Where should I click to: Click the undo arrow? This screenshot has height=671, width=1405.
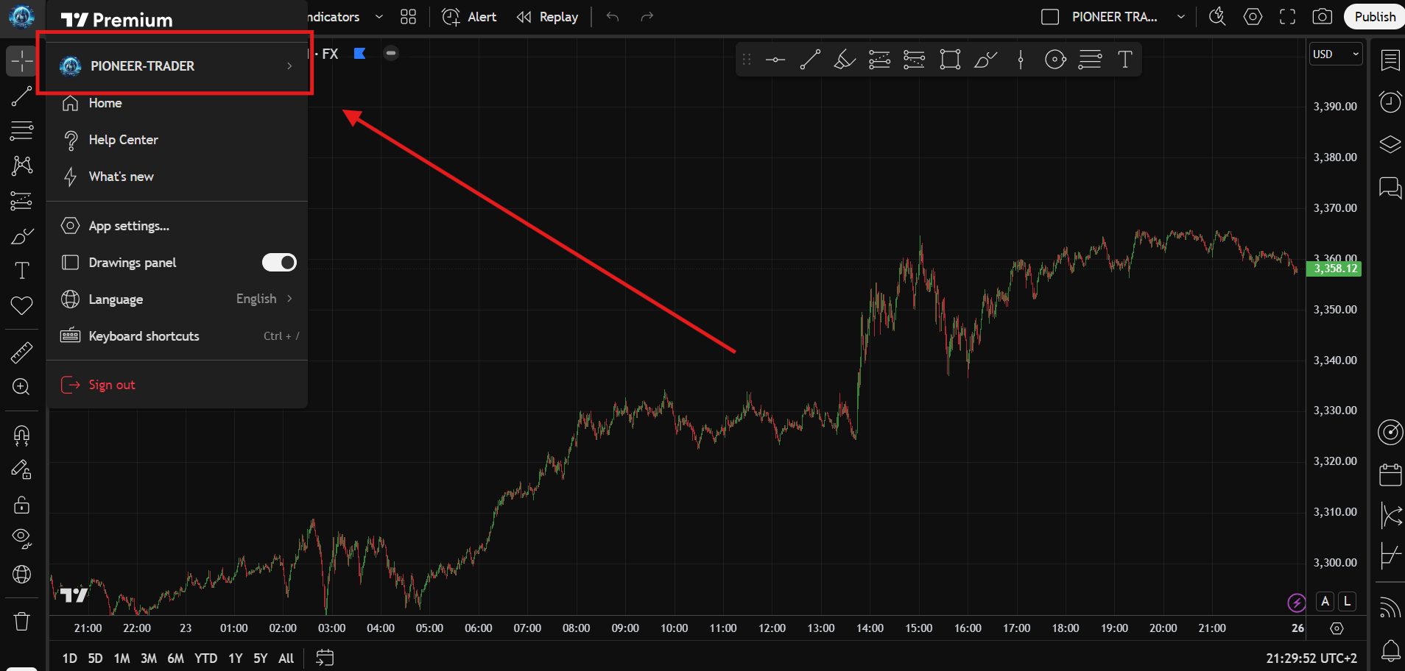613,17
